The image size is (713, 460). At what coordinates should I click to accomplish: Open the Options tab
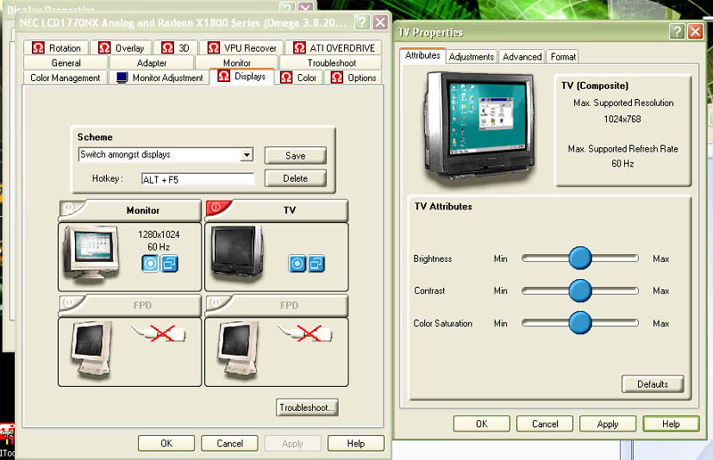pos(353,78)
